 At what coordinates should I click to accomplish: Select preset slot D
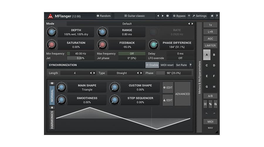[x=214, y=65]
